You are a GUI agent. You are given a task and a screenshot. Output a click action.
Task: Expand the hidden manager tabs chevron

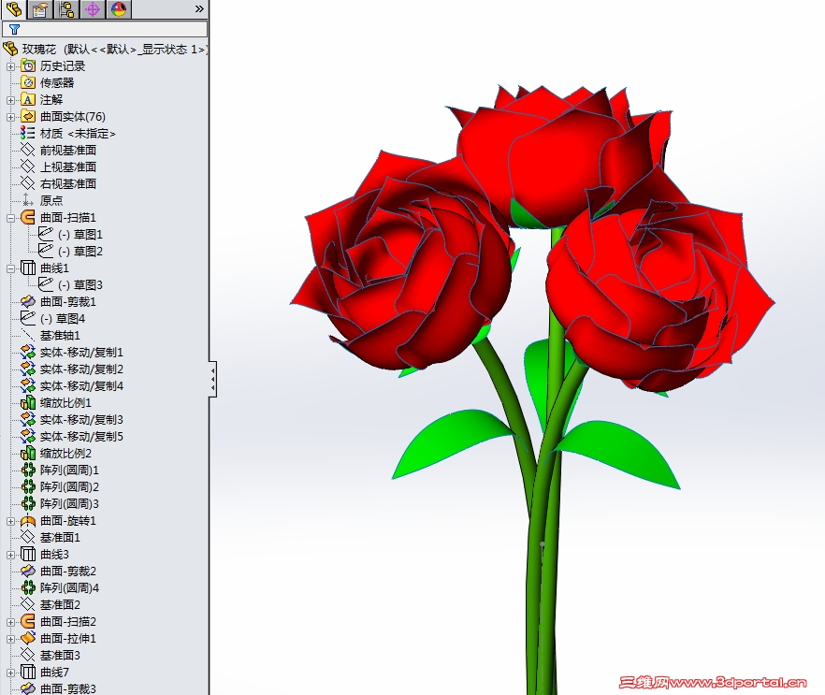199,9
